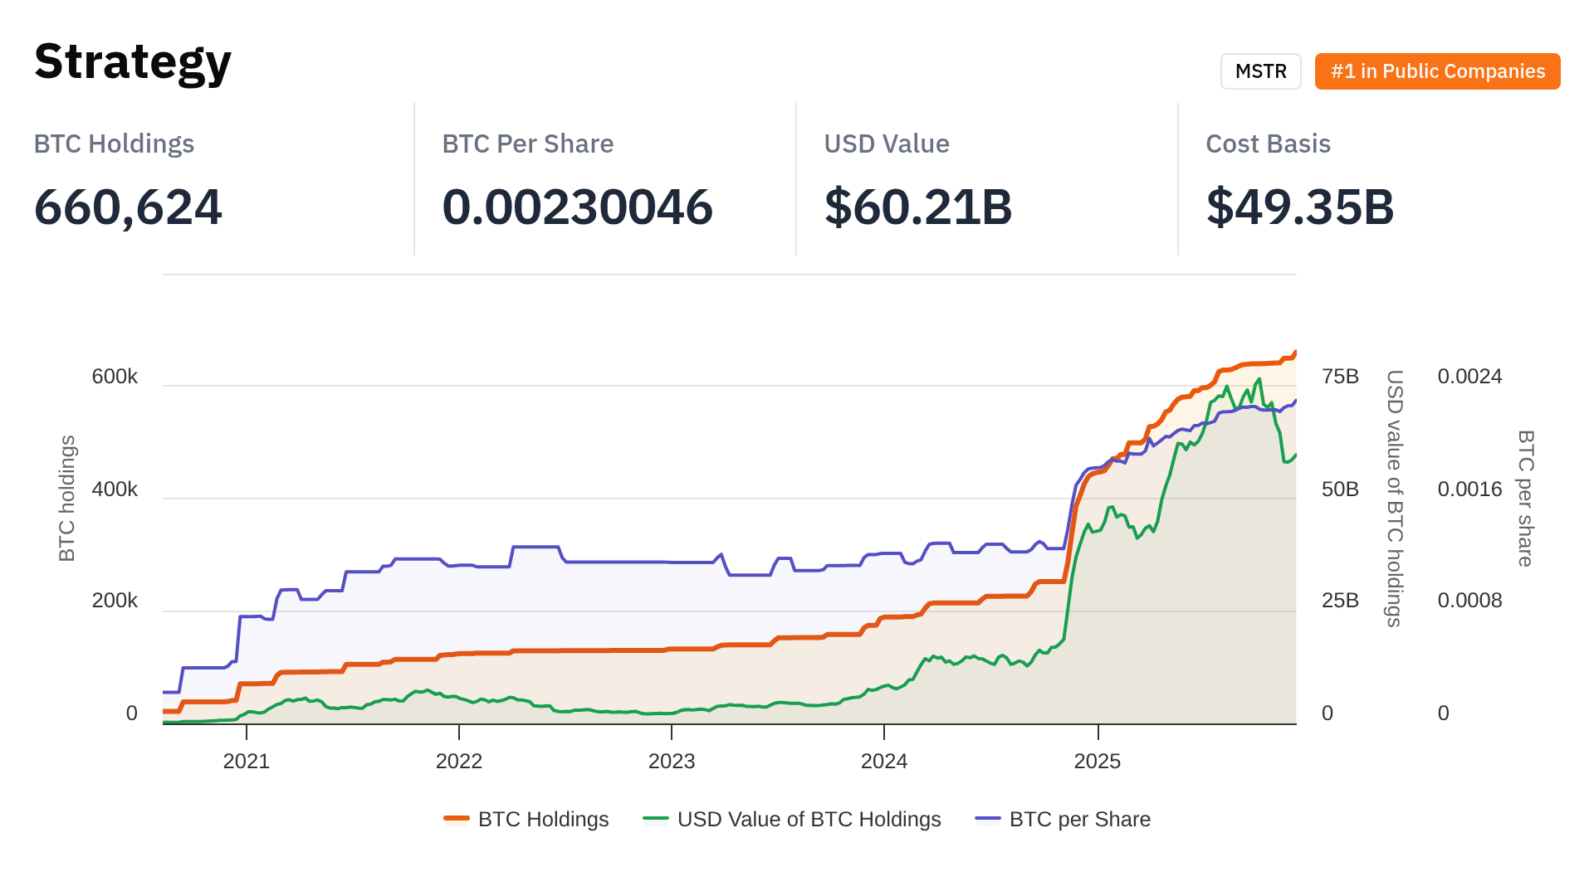The image size is (1594, 896).
Task: Click the MSTR ticker badge
Action: [x=1260, y=71]
